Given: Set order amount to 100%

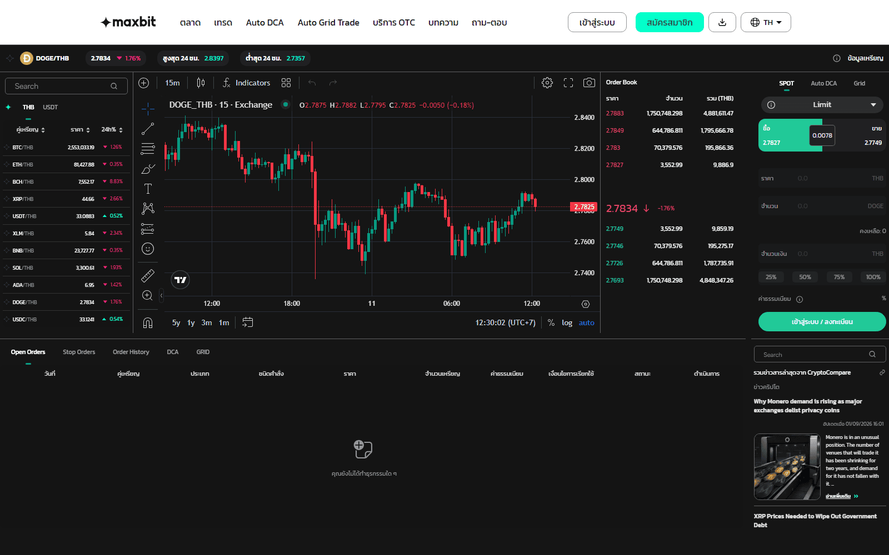Looking at the screenshot, I should pyautogui.click(x=873, y=277).
